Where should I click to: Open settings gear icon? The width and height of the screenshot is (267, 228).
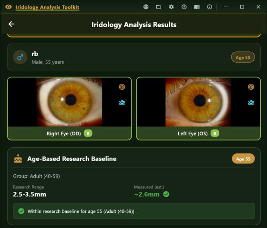171,7
